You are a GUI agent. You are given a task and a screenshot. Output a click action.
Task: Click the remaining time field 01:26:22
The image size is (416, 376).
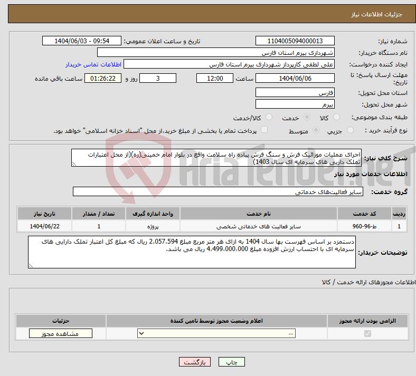103,78
